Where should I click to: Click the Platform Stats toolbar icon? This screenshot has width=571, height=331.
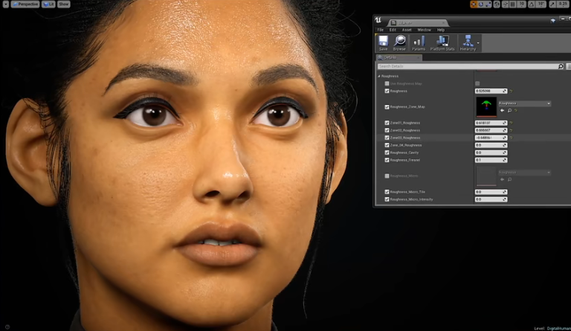pyautogui.click(x=442, y=43)
